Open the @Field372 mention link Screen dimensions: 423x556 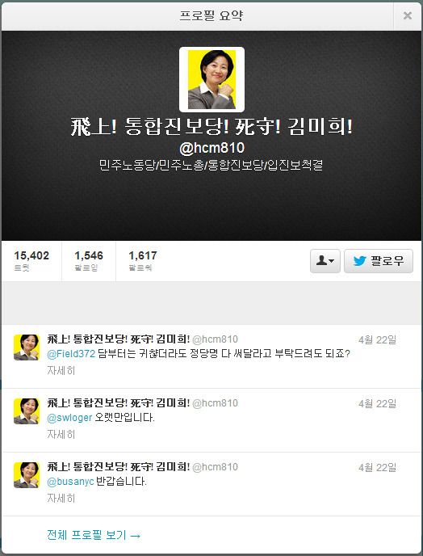[x=71, y=353]
